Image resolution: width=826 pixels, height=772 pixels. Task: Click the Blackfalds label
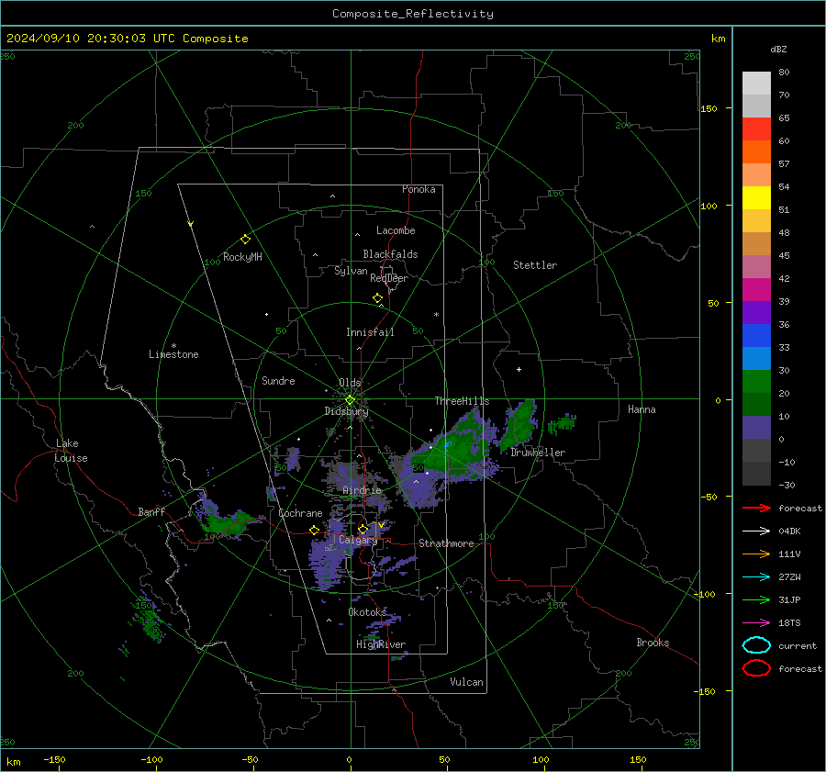click(390, 254)
